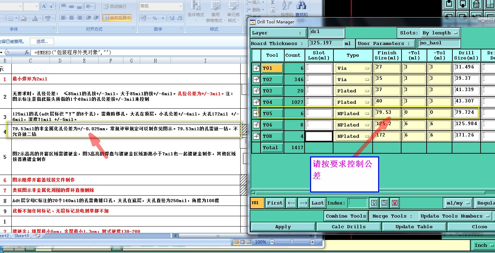Click the Last navigation button
This screenshot has height=253, width=495.
pos(318,203)
